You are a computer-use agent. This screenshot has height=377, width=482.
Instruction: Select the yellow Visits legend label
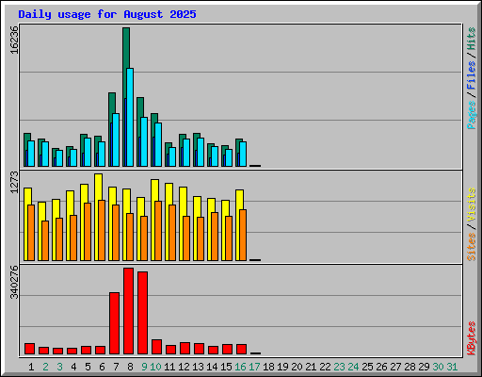[472, 205]
